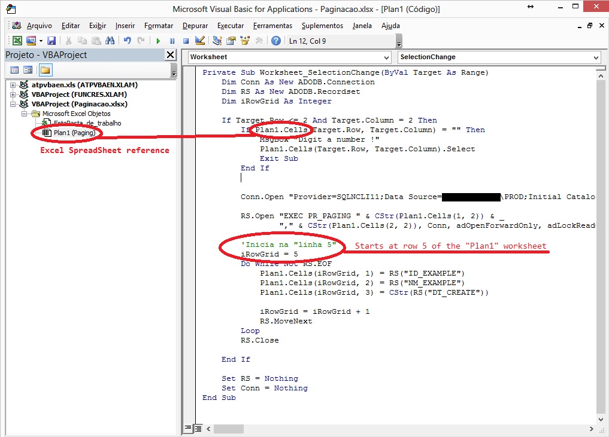Select the Plan1 (Paging) sheet object
Viewport: 609px width, 437px height.
coord(75,133)
